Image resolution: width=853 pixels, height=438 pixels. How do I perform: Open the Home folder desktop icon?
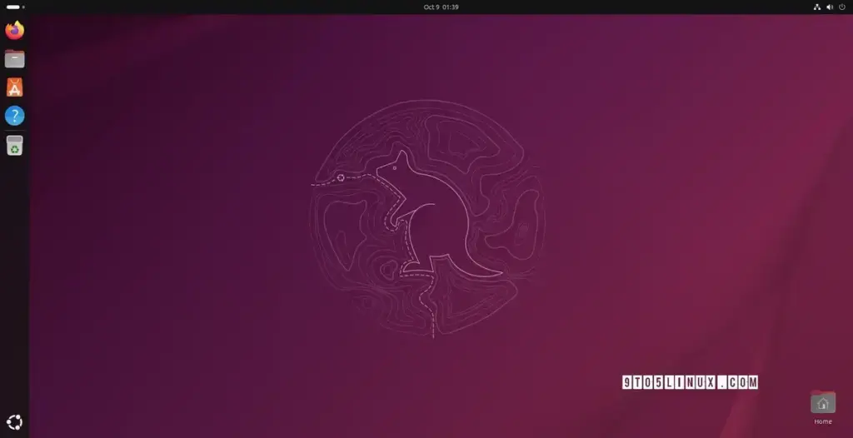click(x=822, y=407)
